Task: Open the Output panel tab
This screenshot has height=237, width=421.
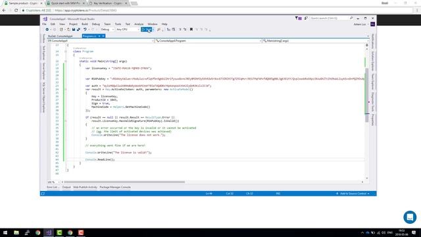Action: (x=66, y=187)
